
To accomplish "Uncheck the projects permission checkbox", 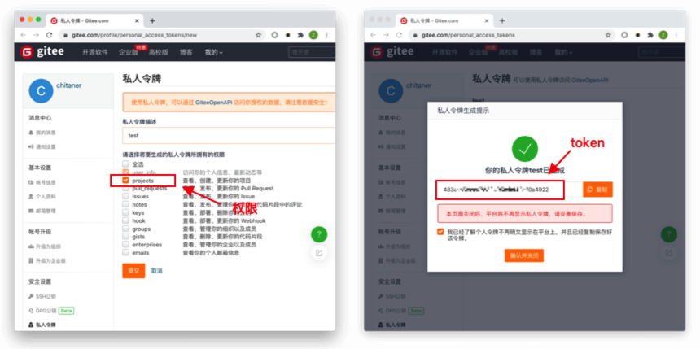I will coord(125,181).
